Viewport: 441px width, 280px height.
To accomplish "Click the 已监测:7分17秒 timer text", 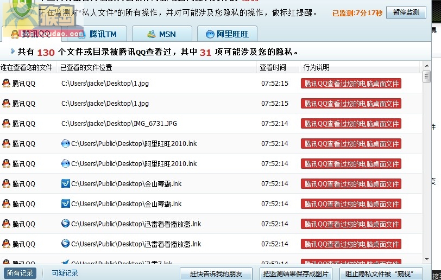I will point(357,13).
